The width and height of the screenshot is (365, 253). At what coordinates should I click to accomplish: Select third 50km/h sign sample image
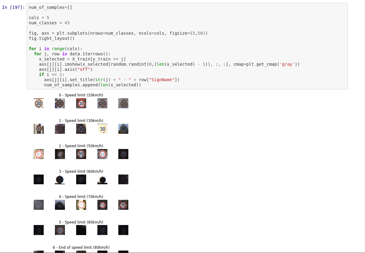[81, 154]
